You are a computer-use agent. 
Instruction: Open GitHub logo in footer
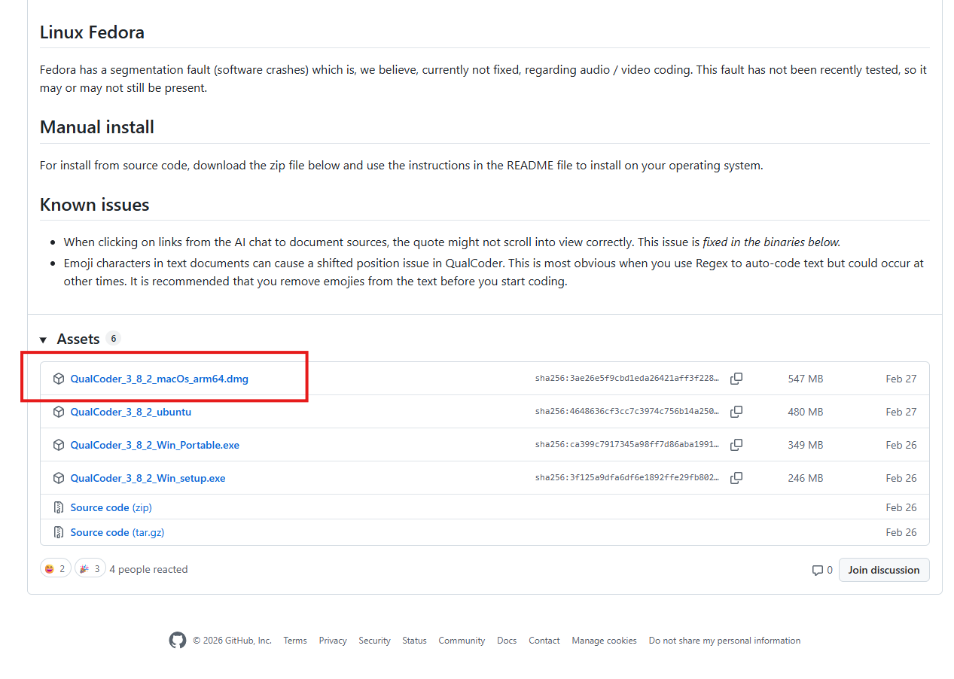pyautogui.click(x=177, y=641)
